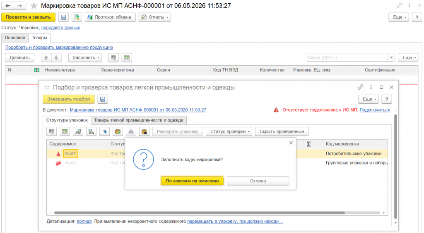424x233 pixels.
Task: Click Отмена in the prompt
Action: [x=258, y=181]
